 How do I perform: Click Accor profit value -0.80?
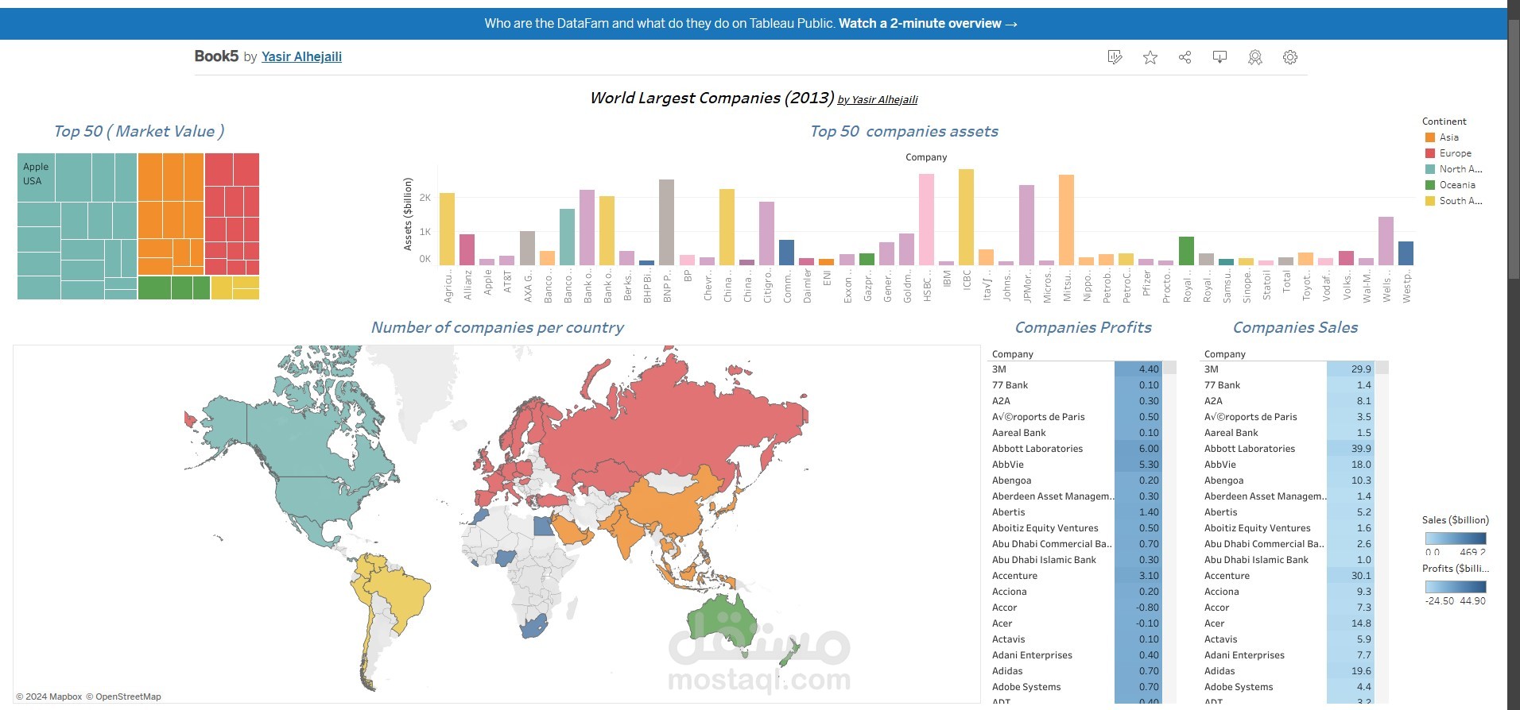point(1138,608)
